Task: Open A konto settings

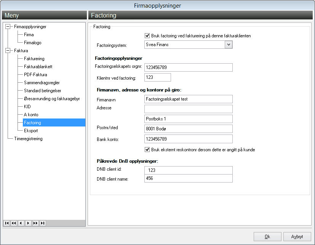Action: coord(31,115)
